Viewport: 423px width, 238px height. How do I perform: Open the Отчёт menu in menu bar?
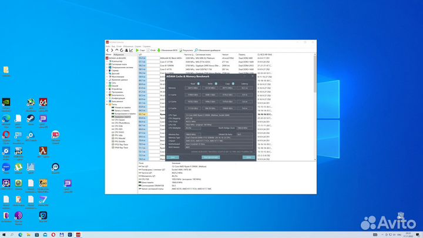coord(119,46)
